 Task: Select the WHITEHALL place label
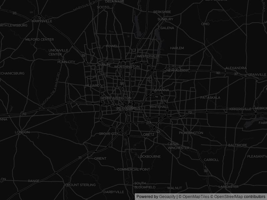[x=159, y=107]
